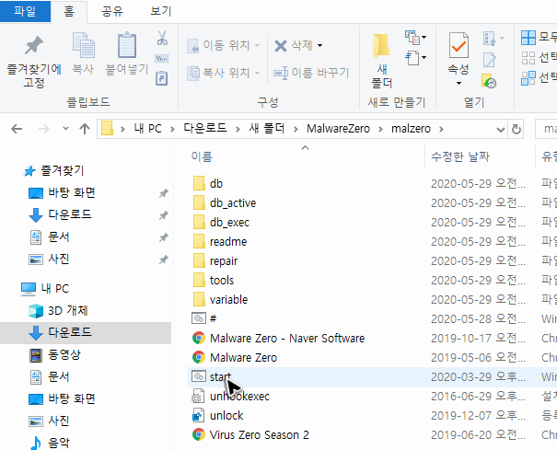The width and height of the screenshot is (557, 450).
Task: Click the New folder (새 폴더) icon
Action: tap(381, 46)
